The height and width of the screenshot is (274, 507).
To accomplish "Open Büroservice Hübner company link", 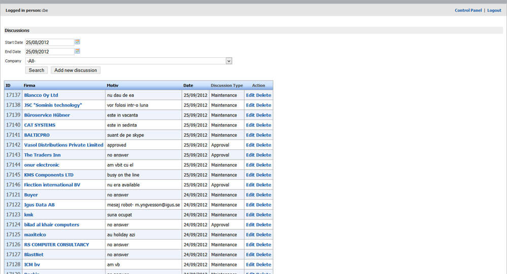I will tap(47, 115).
